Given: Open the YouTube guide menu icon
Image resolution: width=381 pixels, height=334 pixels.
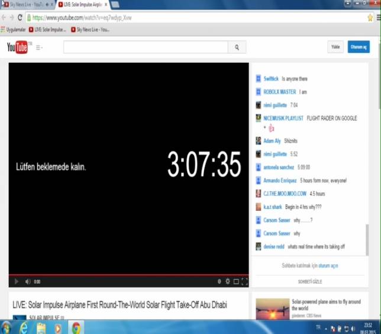Looking at the screenshot, I should point(39,48).
